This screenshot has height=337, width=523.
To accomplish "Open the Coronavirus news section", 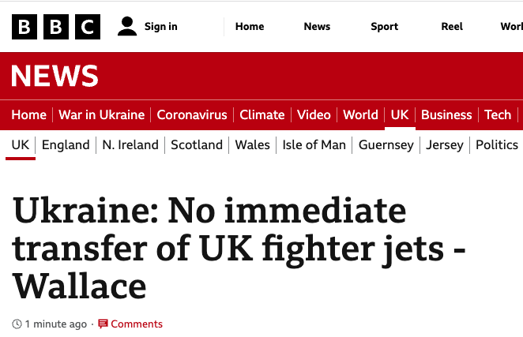I will click(x=192, y=114).
